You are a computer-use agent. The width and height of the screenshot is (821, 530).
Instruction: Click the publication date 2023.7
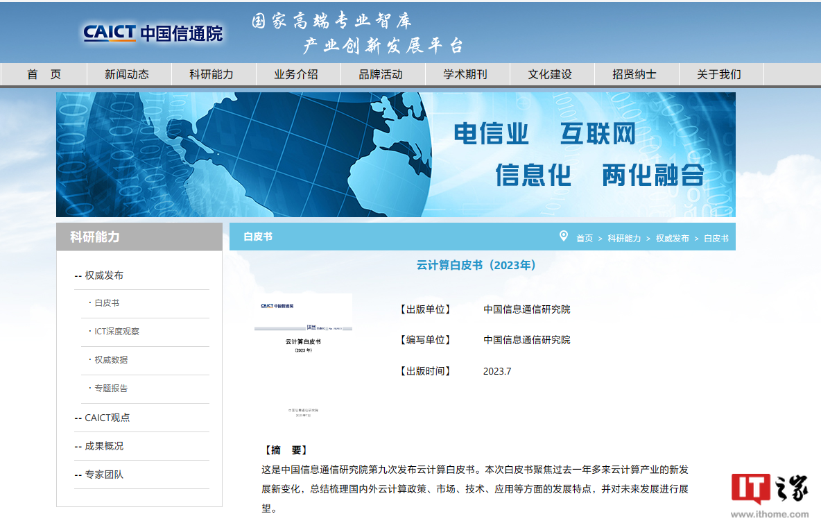[497, 371]
